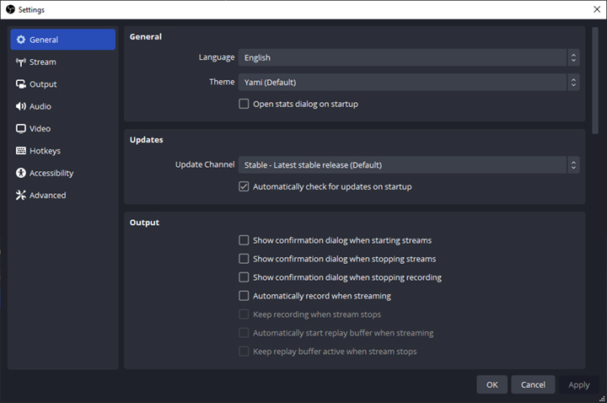Click the settings panel vertical scrollbar

pyautogui.click(x=595, y=80)
